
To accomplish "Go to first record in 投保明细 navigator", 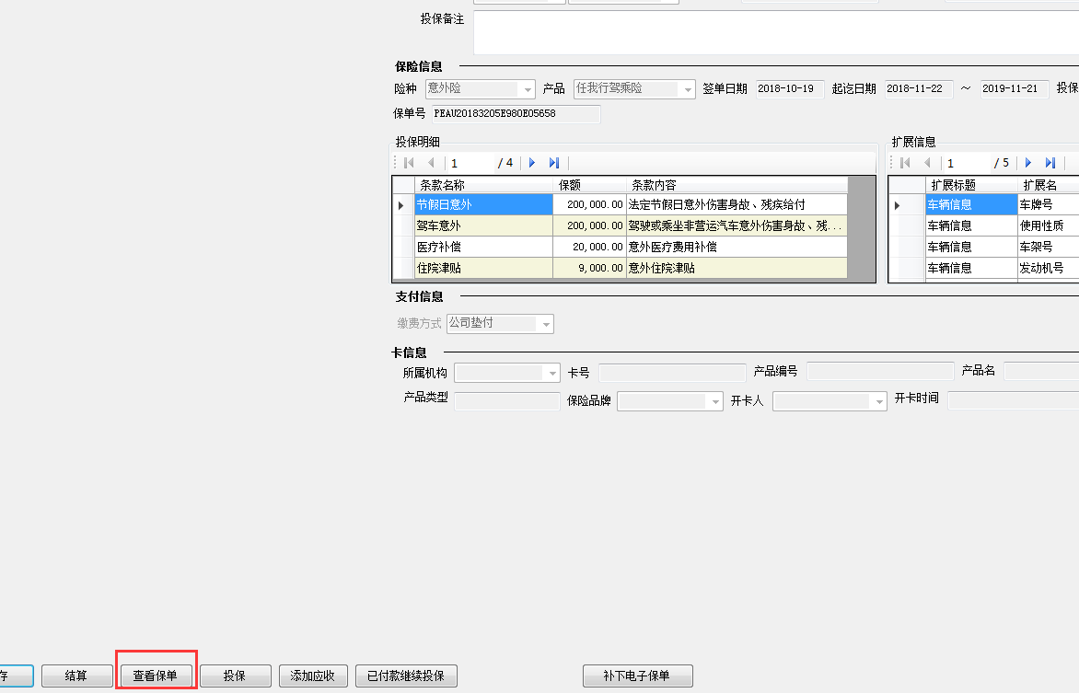I will pos(410,163).
